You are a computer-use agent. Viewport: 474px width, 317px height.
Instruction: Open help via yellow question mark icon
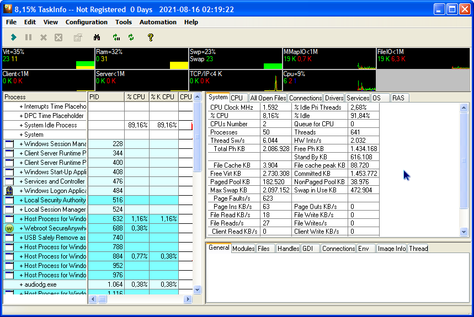(x=151, y=37)
